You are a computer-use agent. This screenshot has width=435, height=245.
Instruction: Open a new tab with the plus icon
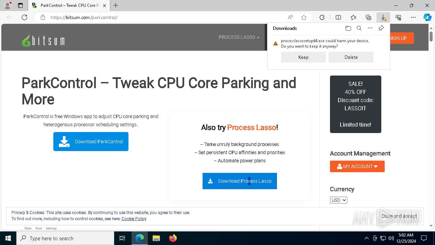[x=116, y=5]
